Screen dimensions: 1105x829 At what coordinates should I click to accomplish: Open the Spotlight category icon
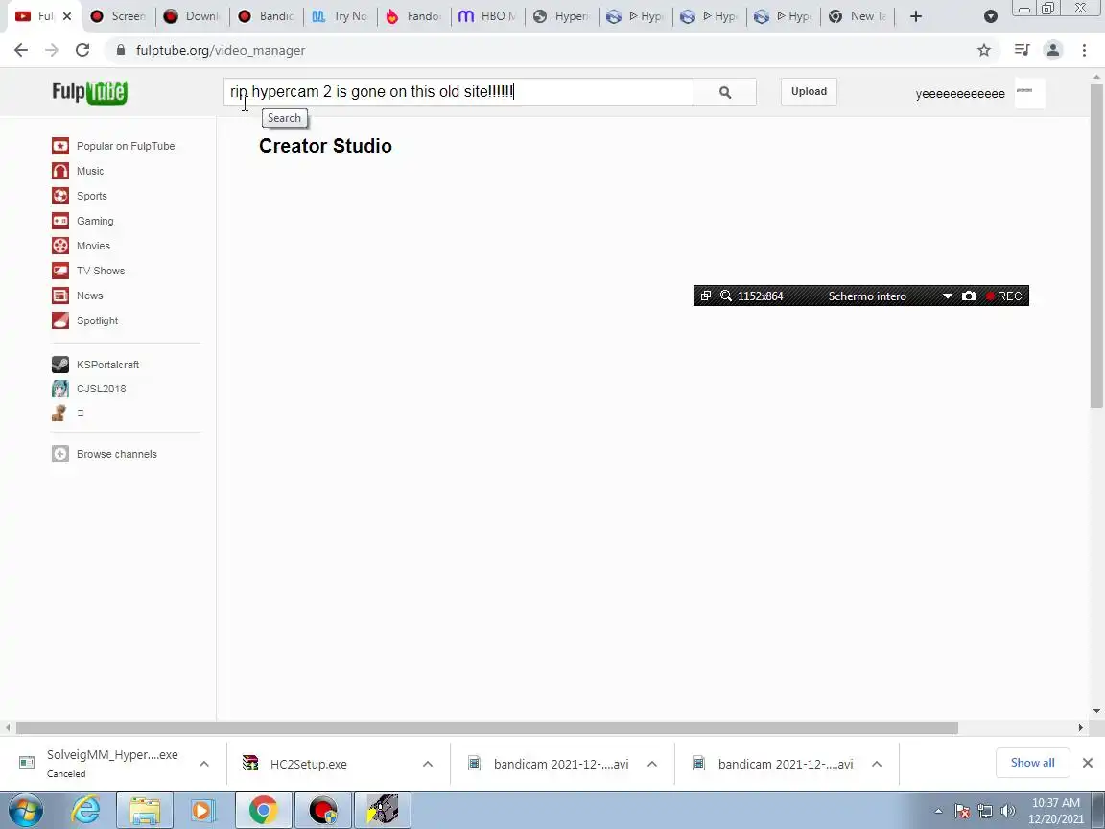[x=60, y=320]
